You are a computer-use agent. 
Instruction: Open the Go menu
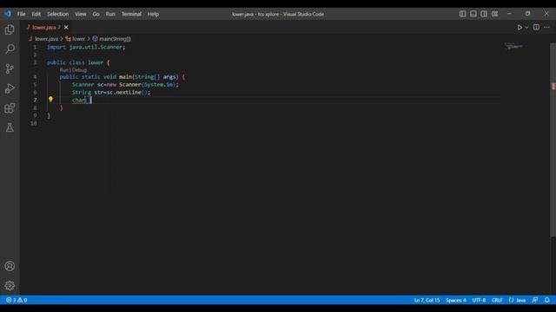(96, 14)
